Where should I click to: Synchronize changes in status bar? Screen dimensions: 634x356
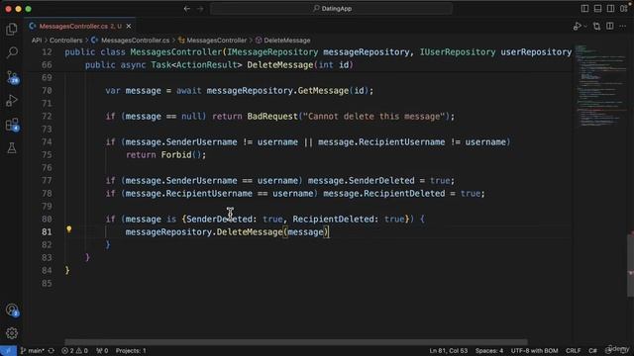(51, 351)
